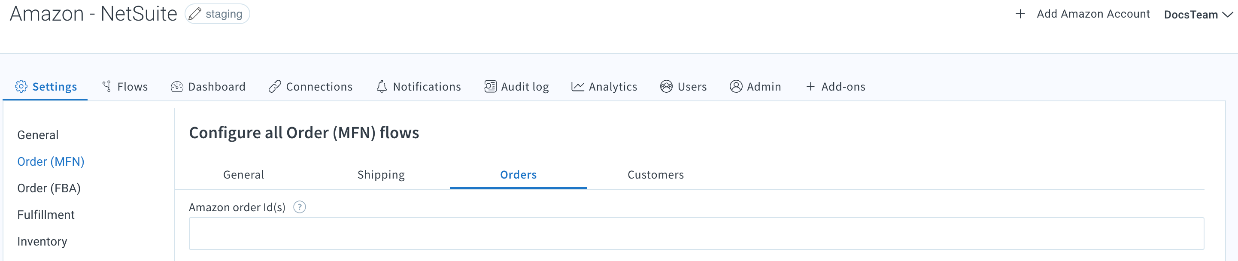Click the pencil edit icon beside staging
The height and width of the screenshot is (261, 1238).
coord(194,14)
